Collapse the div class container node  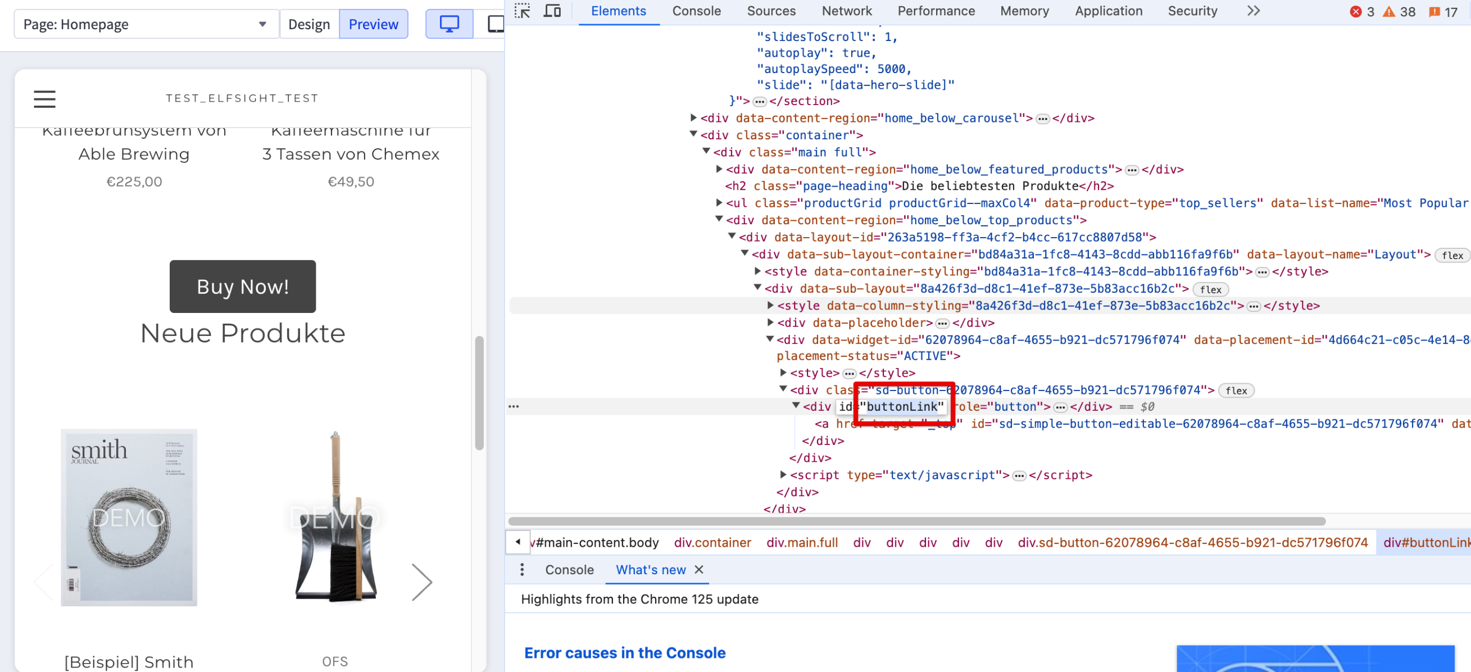pyautogui.click(x=693, y=134)
